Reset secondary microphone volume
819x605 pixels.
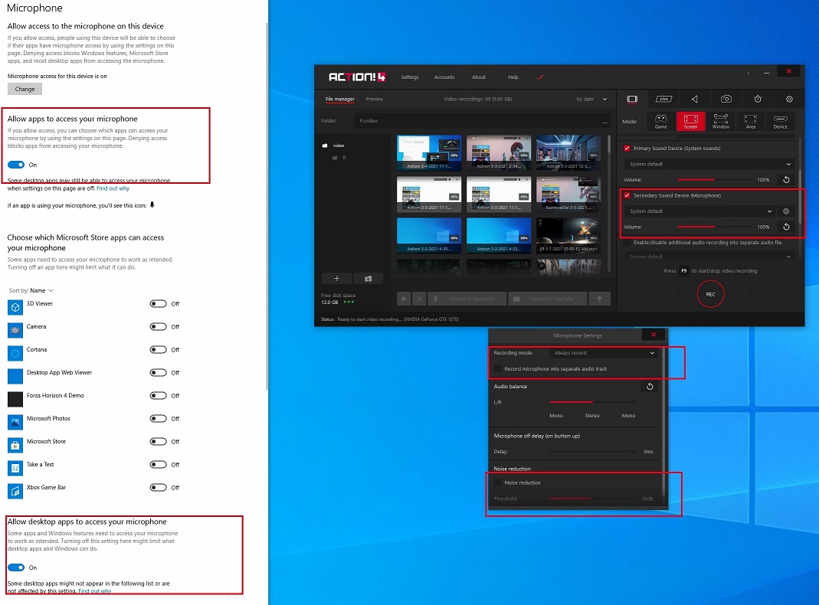(786, 227)
